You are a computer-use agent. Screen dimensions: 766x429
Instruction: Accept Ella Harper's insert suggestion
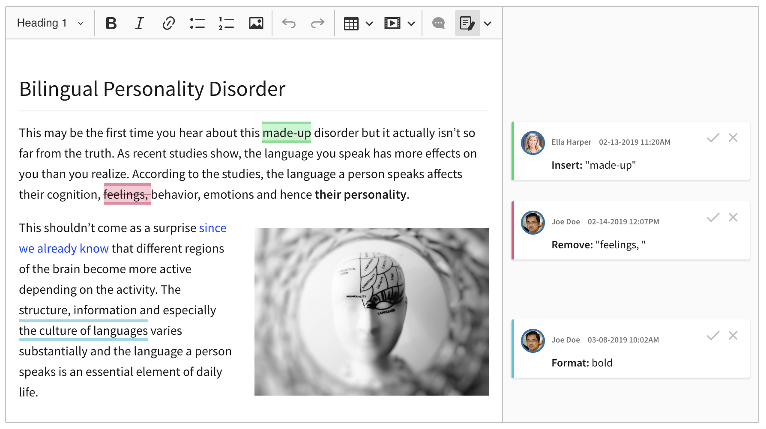[x=713, y=138]
